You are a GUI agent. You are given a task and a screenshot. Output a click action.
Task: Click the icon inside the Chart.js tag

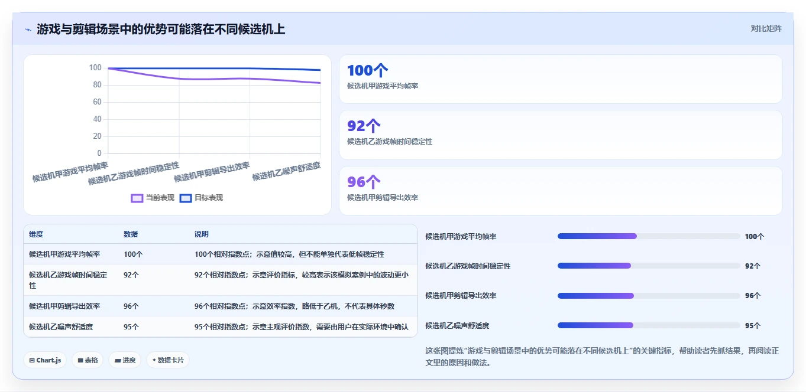coord(32,360)
